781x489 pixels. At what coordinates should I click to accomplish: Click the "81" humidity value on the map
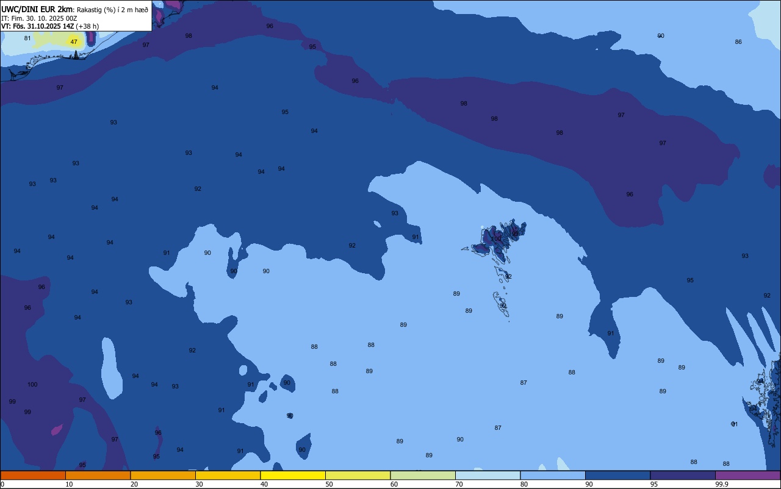(27, 38)
